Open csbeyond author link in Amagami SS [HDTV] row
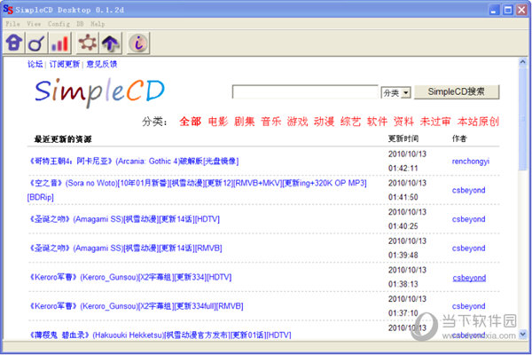Screen dimensions: 532x355 coord(468,219)
